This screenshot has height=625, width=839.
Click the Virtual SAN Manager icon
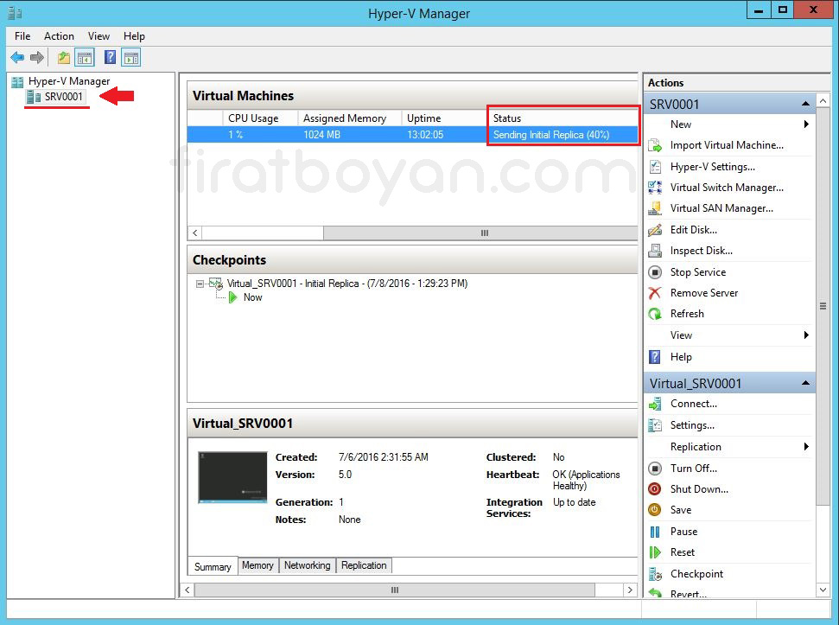655,208
